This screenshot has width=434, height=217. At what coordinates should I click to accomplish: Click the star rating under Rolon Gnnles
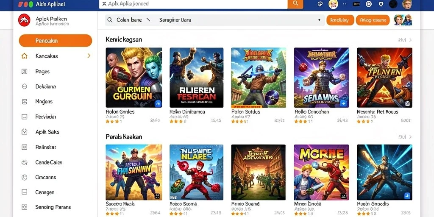pyautogui.click(x=114, y=121)
